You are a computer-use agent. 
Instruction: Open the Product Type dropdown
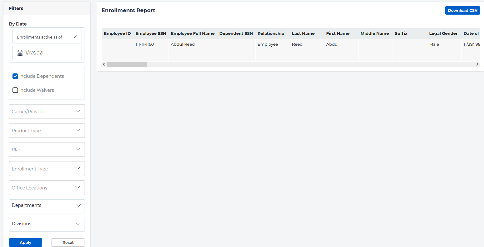point(47,131)
